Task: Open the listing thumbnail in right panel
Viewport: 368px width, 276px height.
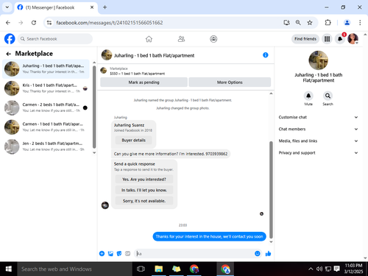Action: click(x=318, y=60)
